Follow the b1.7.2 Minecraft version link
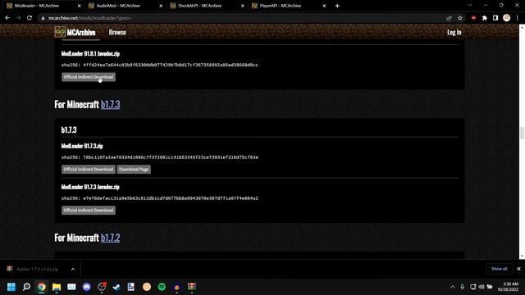This screenshot has width=525, height=295. click(111, 238)
